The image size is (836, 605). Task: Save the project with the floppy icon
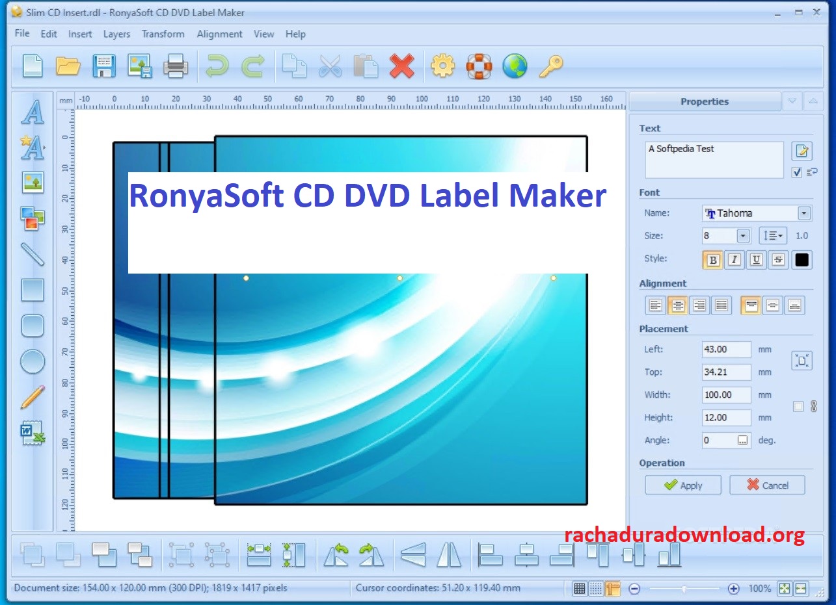pos(104,66)
